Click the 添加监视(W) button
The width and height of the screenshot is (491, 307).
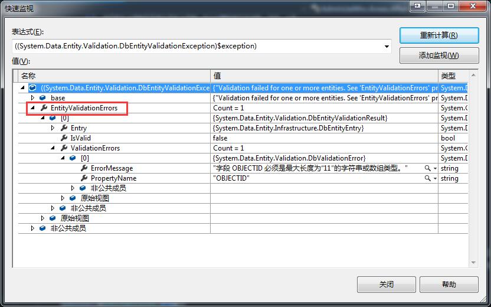point(439,55)
